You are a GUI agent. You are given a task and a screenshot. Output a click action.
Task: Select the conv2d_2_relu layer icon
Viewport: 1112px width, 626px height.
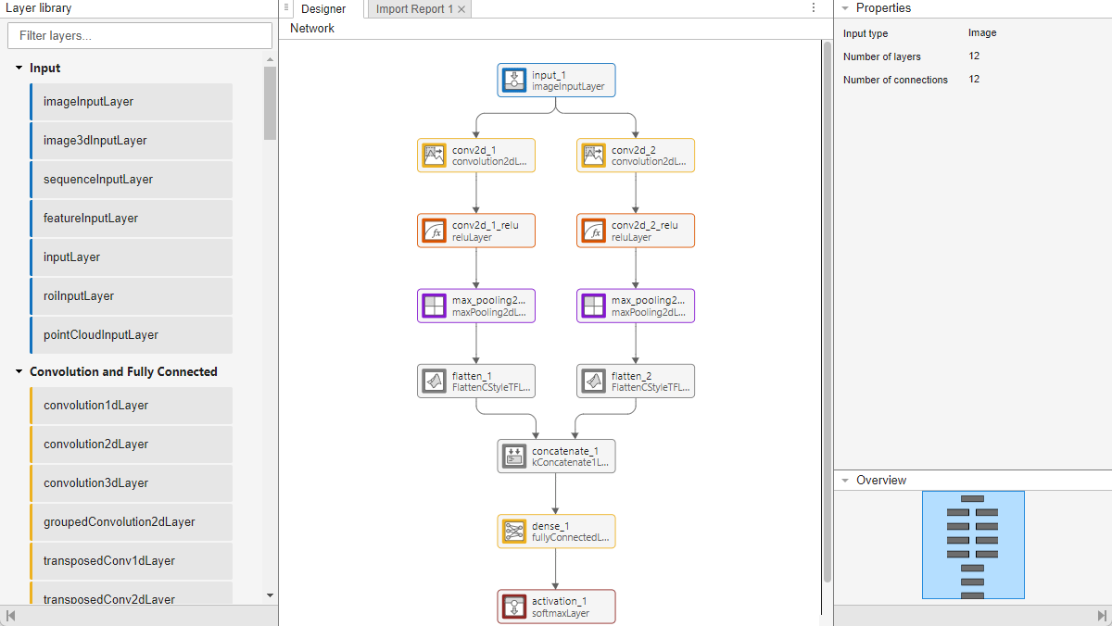click(594, 231)
